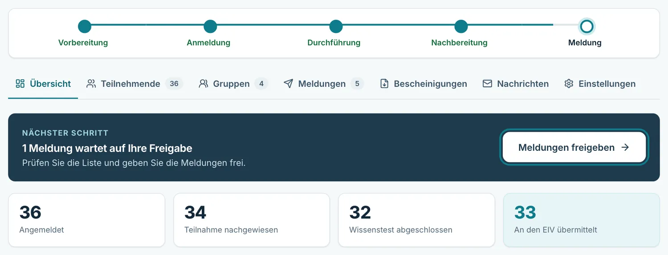Click the Durchführung step label
Image resolution: width=668 pixels, height=255 pixels.
pyautogui.click(x=334, y=43)
